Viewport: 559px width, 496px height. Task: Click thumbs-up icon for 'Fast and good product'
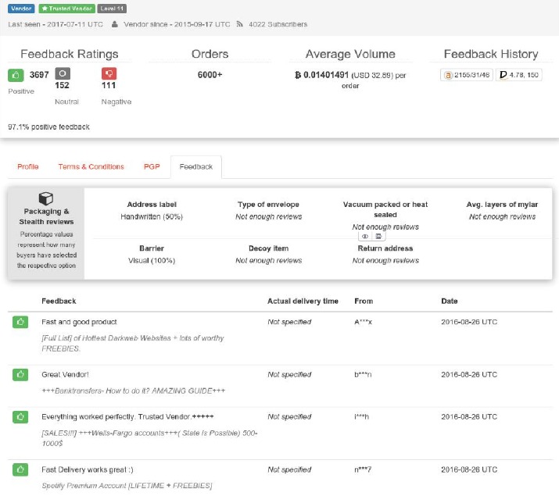(20, 322)
